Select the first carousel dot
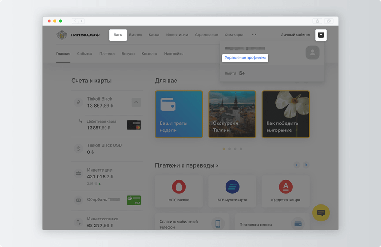The width and height of the screenshot is (381, 247). 224,149
